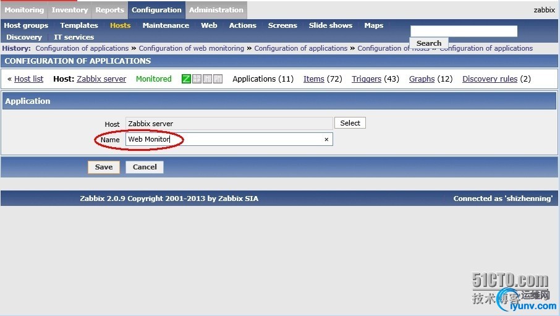The image size is (560, 316).
Task: Click the JMX availability icon
Action: 207,79
